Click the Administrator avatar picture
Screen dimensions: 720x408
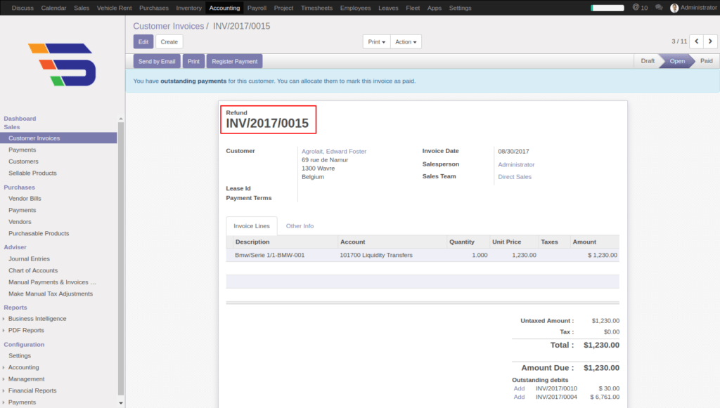(674, 8)
